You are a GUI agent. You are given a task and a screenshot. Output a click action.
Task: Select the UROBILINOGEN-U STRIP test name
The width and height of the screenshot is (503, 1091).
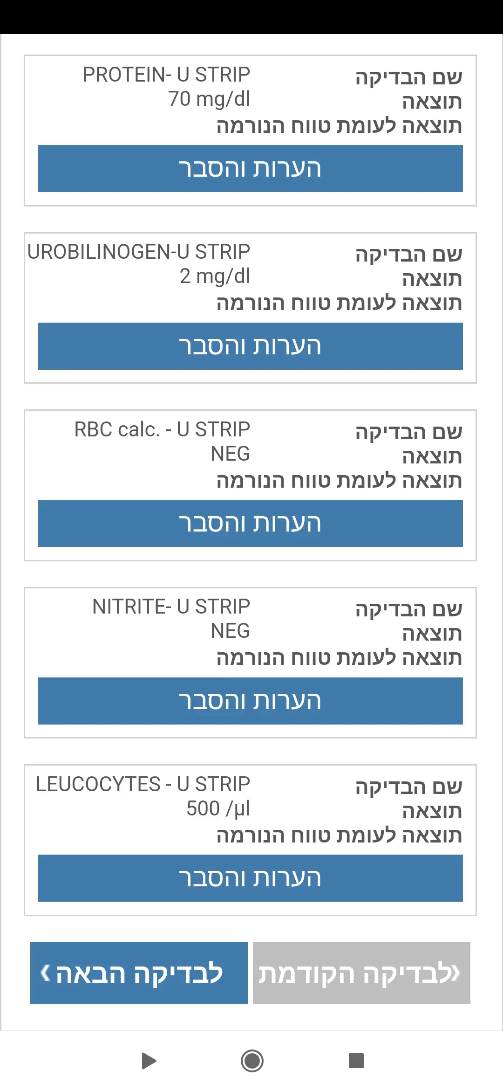tap(139, 252)
